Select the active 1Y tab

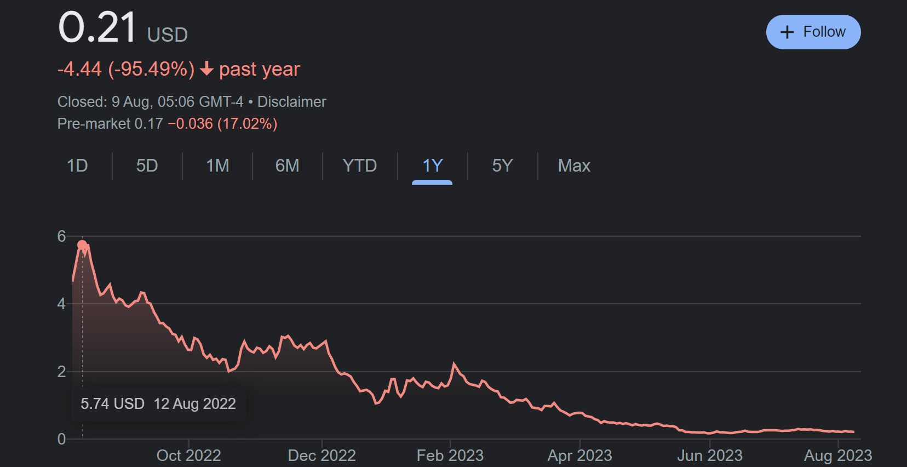pos(432,166)
